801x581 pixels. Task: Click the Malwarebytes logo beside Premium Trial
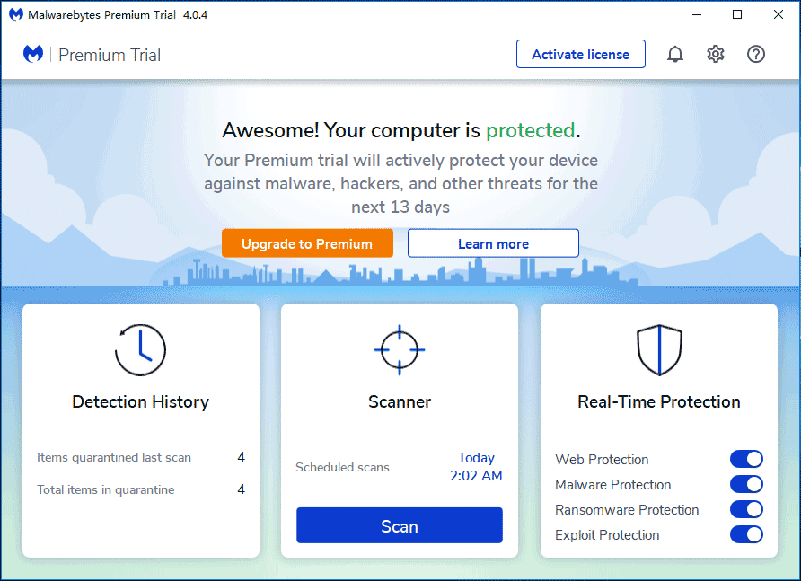(x=33, y=54)
